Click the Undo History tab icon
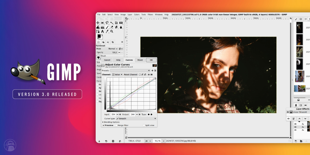 click(108, 42)
